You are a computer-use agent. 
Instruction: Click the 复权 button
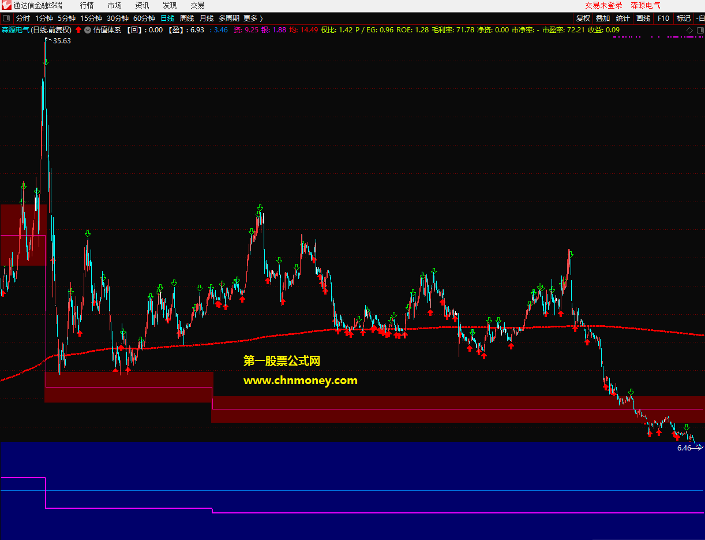tap(583, 18)
